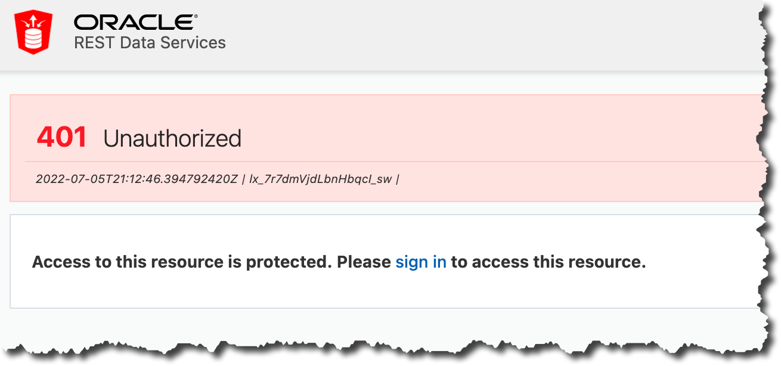Click the registered trademark symbol after ORACLE

tap(197, 15)
